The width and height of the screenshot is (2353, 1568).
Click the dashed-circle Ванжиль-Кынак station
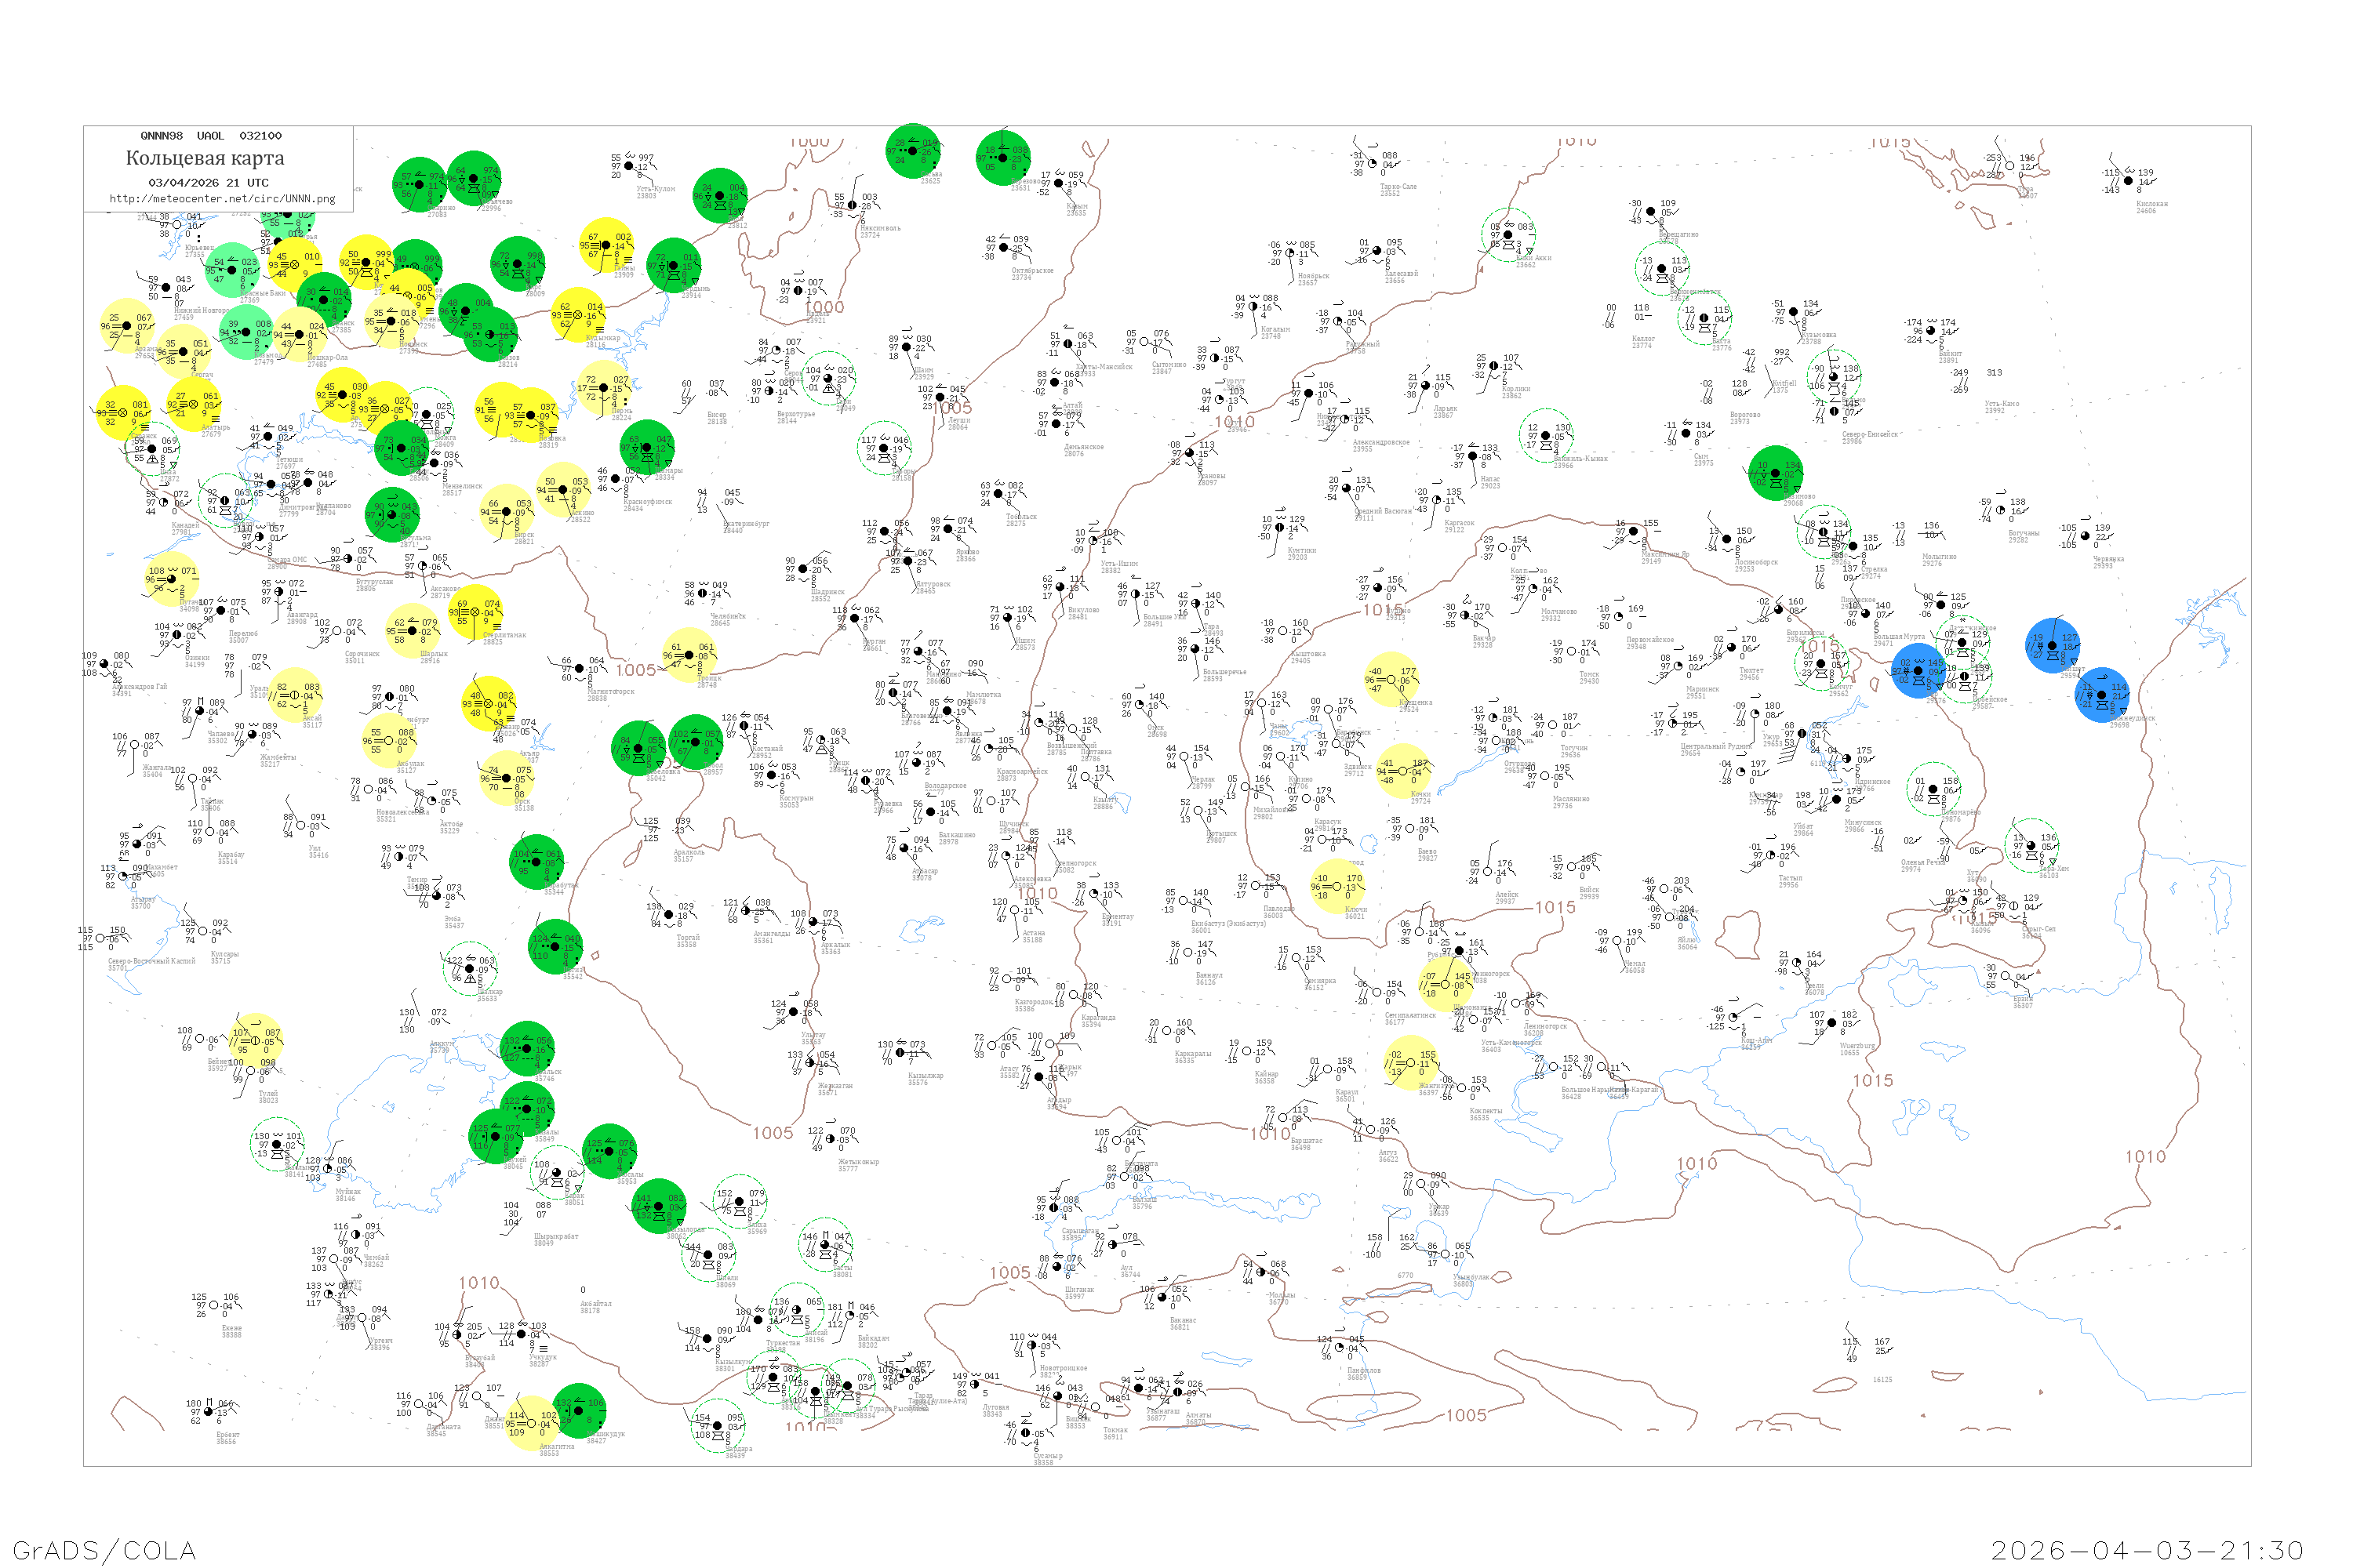[1546, 436]
